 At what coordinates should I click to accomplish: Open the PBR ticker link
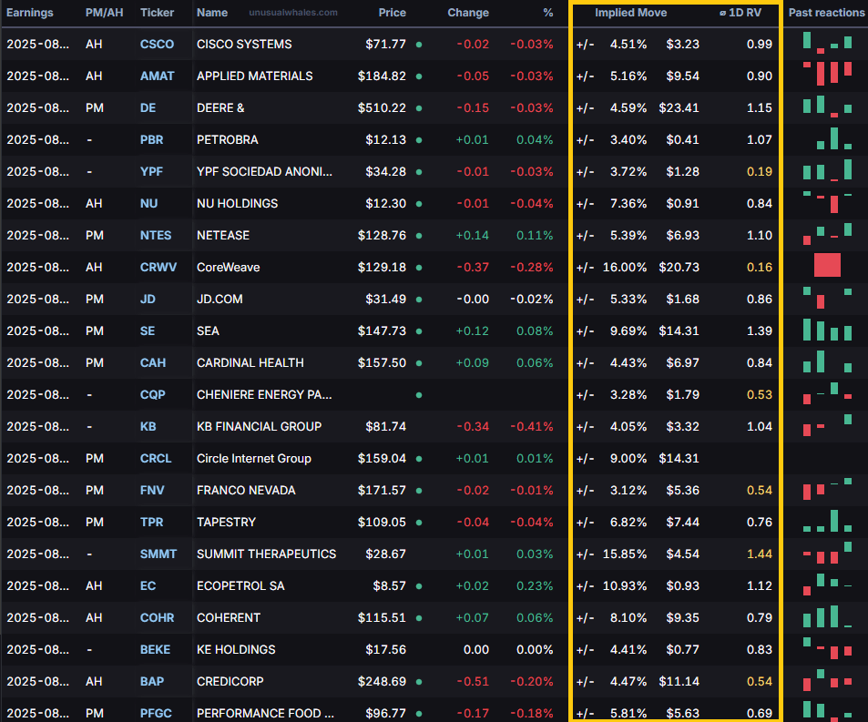coord(152,140)
